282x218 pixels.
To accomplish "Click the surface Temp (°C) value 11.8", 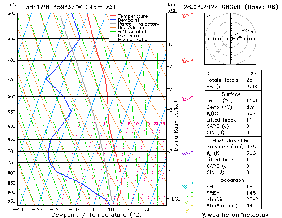I will point(252,100).
